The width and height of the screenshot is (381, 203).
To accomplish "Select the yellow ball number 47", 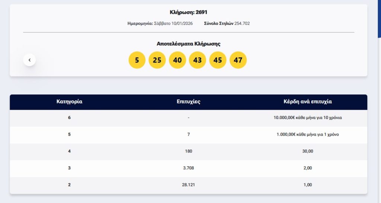I will 238,60.
